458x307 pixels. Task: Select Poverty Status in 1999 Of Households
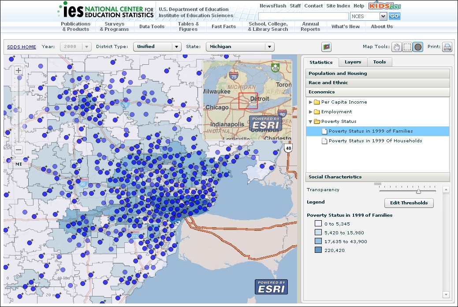tap(375, 141)
